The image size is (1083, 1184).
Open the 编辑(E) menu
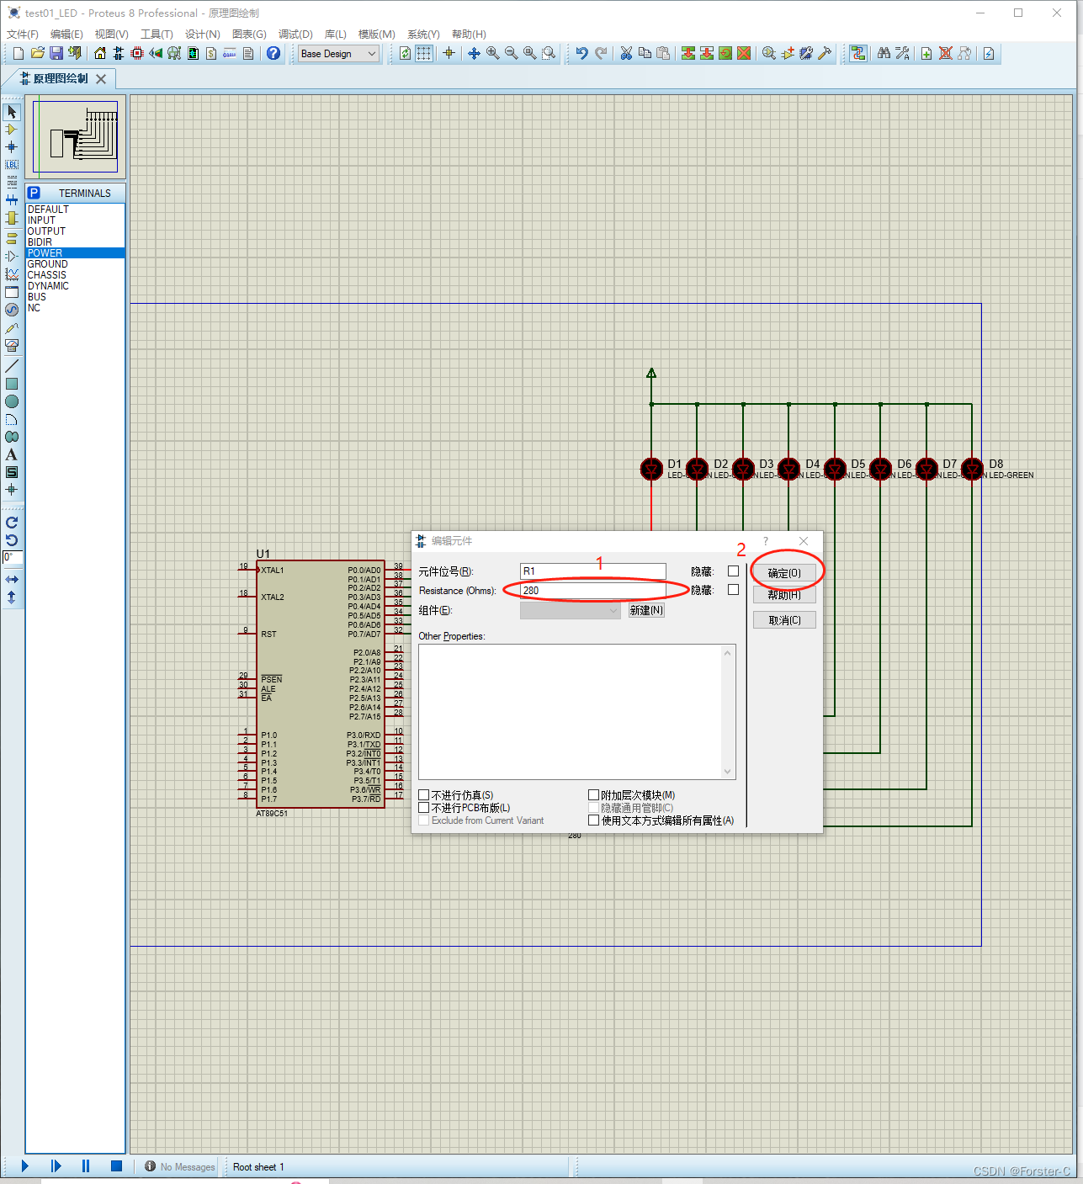(66, 35)
